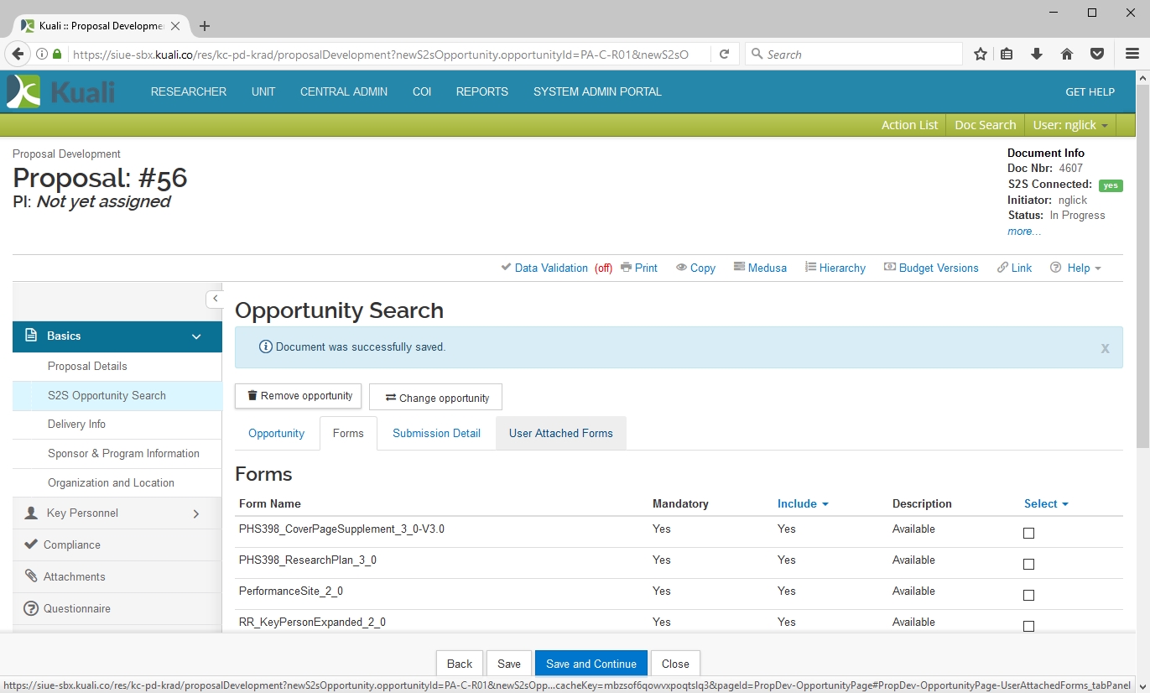Collapse the left navigation sidebar arrow
The height and width of the screenshot is (693, 1150).
(x=215, y=299)
